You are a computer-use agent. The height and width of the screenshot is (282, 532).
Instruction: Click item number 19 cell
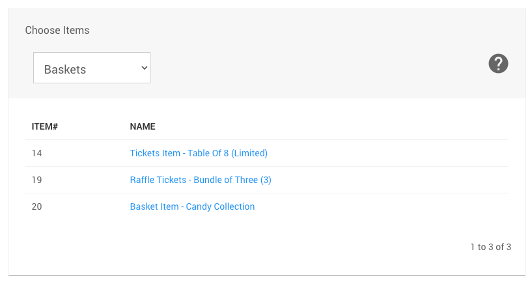tap(37, 180)
